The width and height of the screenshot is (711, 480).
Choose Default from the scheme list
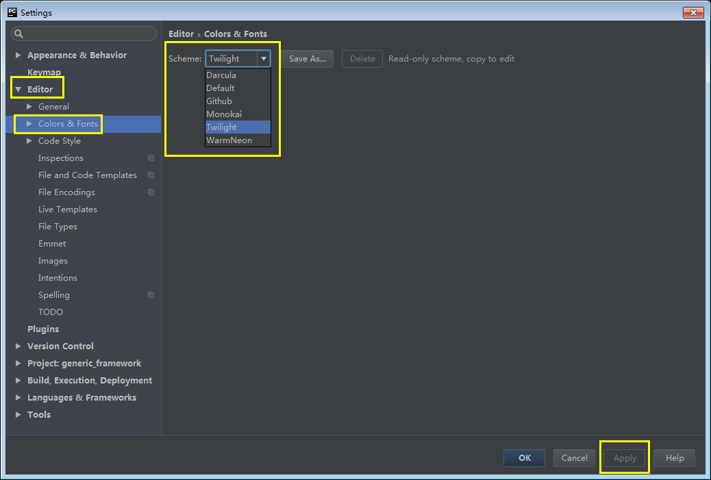[238, 88]
